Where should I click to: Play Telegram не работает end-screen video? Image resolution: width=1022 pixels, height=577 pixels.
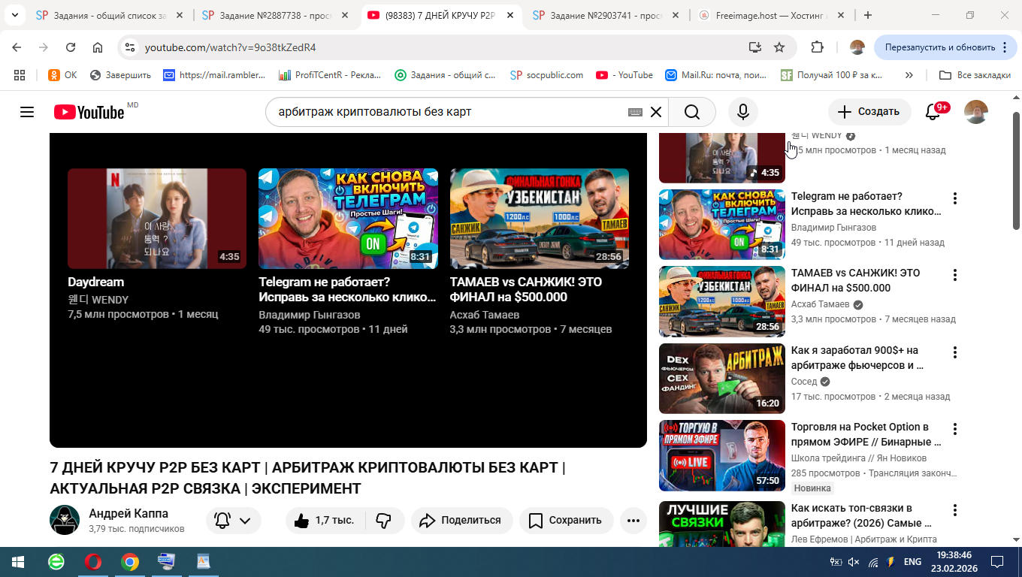pos(349,219)
